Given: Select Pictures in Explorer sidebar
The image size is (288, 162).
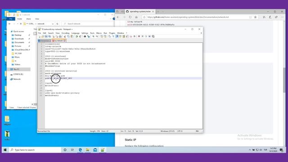Looking at the screenshot, I should click(18, 46).
